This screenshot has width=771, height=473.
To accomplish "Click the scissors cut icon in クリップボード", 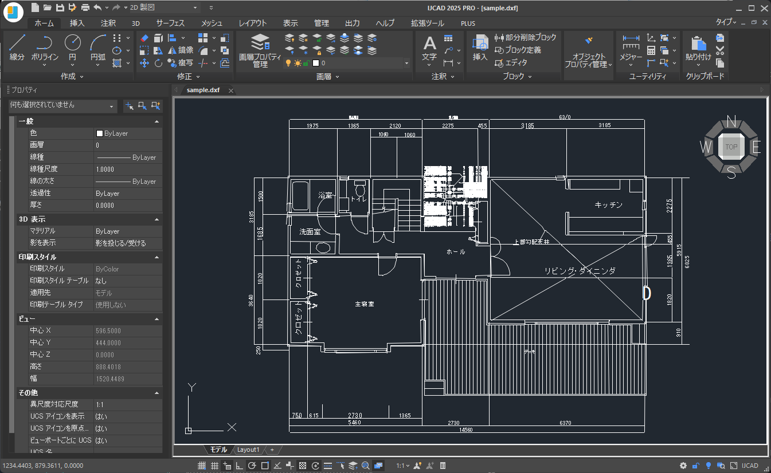I will (x=721, y=50).
